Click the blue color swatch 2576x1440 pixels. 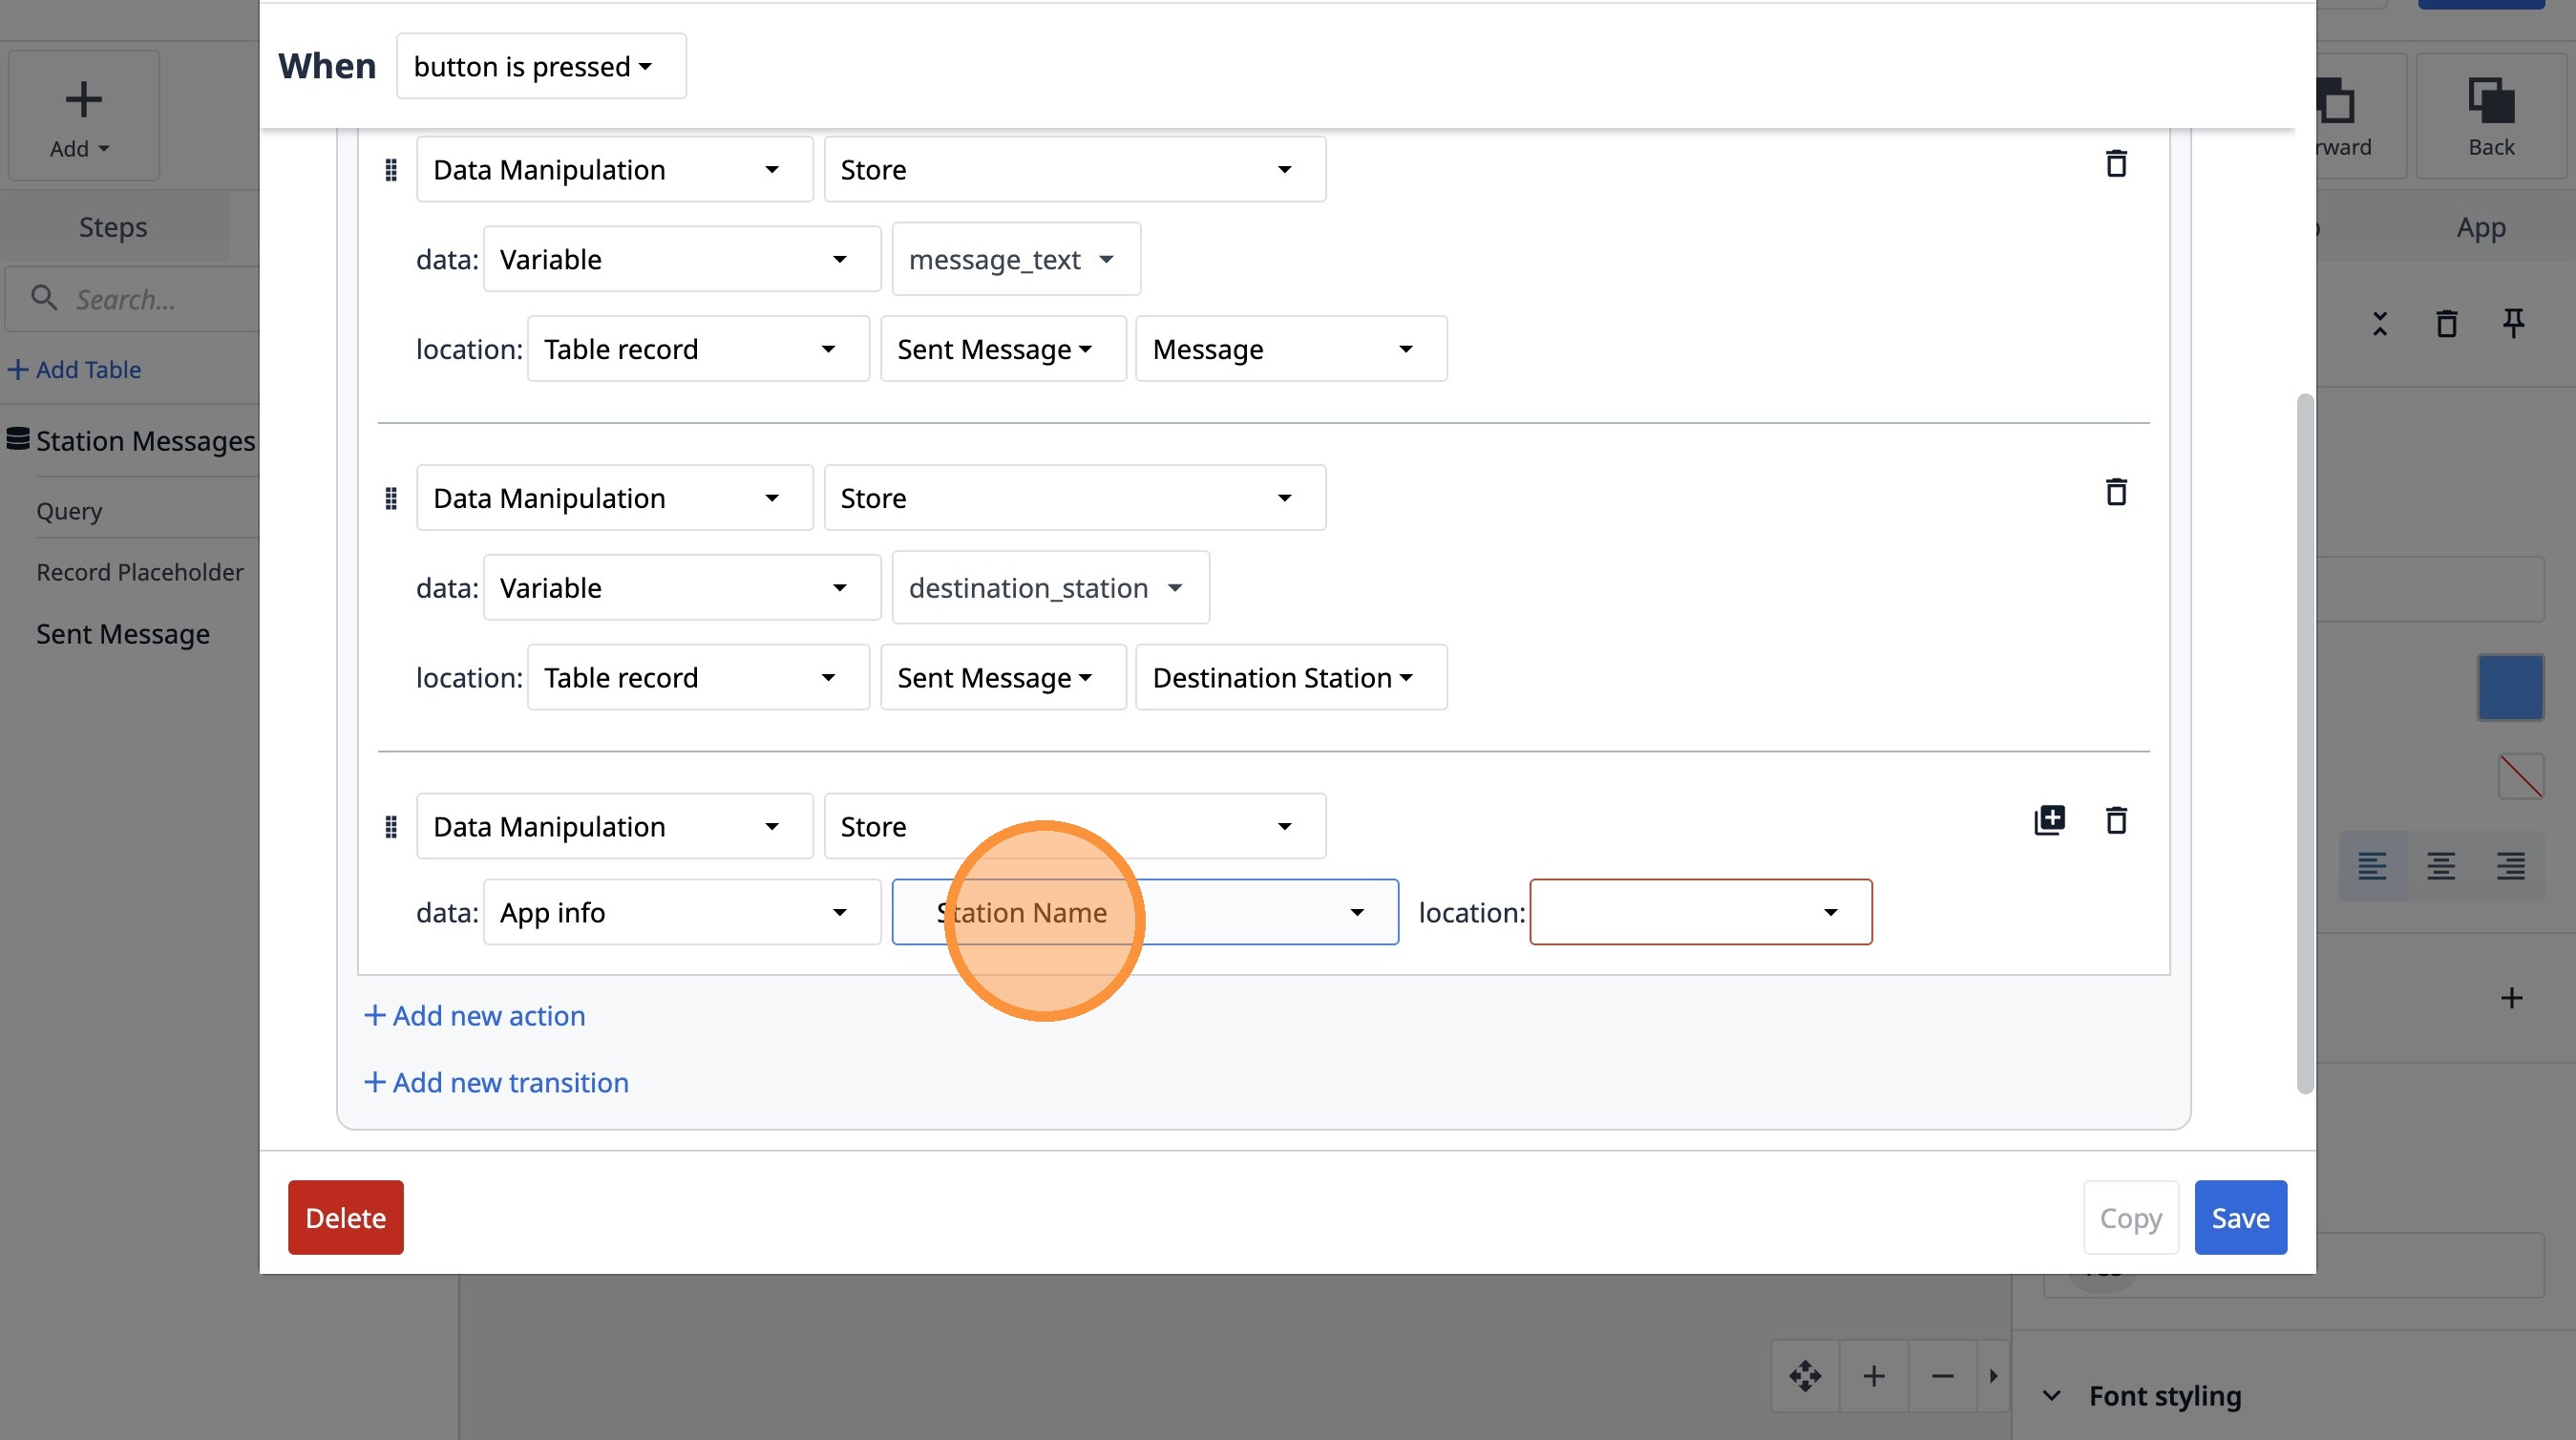2510,687
